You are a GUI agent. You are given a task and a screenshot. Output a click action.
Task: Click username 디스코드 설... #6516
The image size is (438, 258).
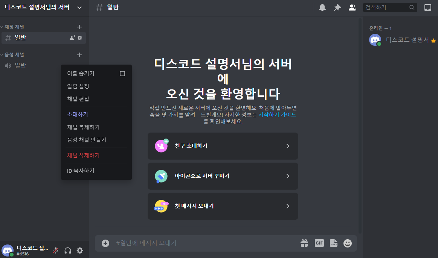[x=32, y=250]
